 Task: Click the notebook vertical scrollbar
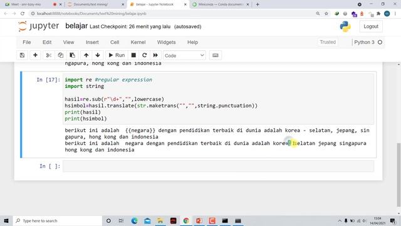(x=398, y=175)
